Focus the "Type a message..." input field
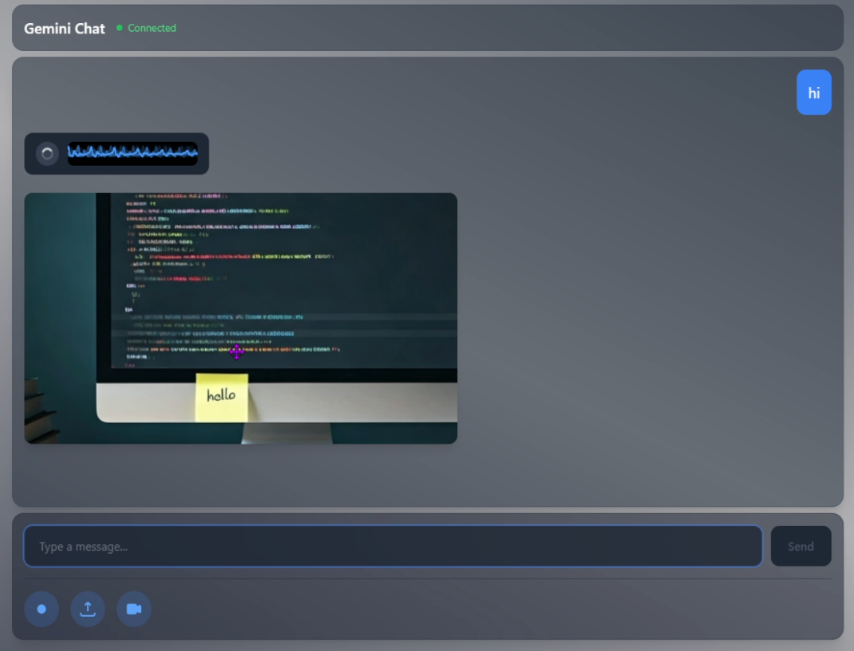The image size is (854, 651). coord(392,547)
